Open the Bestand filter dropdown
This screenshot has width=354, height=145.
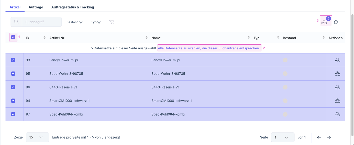(x=74, y=22)
